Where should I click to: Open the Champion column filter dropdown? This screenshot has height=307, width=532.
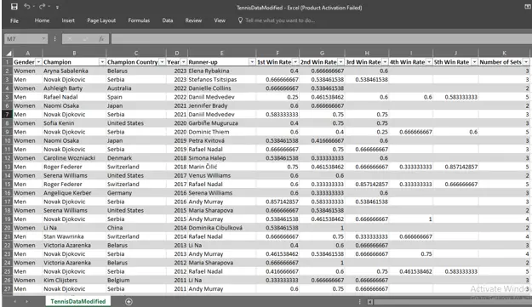[102, 62]
